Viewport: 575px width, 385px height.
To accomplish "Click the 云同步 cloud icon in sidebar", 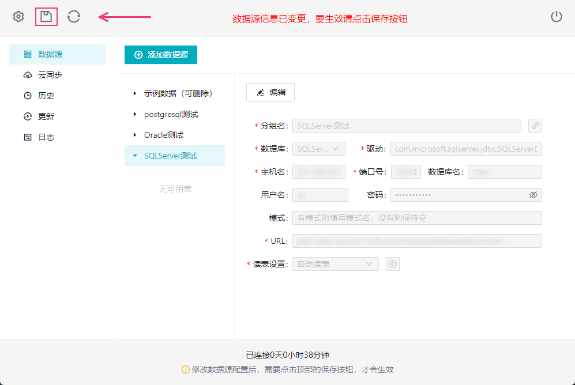I will (28, 75).
